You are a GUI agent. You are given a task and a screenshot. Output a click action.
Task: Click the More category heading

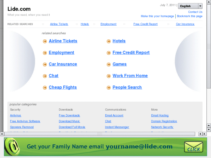coord(154,110)
